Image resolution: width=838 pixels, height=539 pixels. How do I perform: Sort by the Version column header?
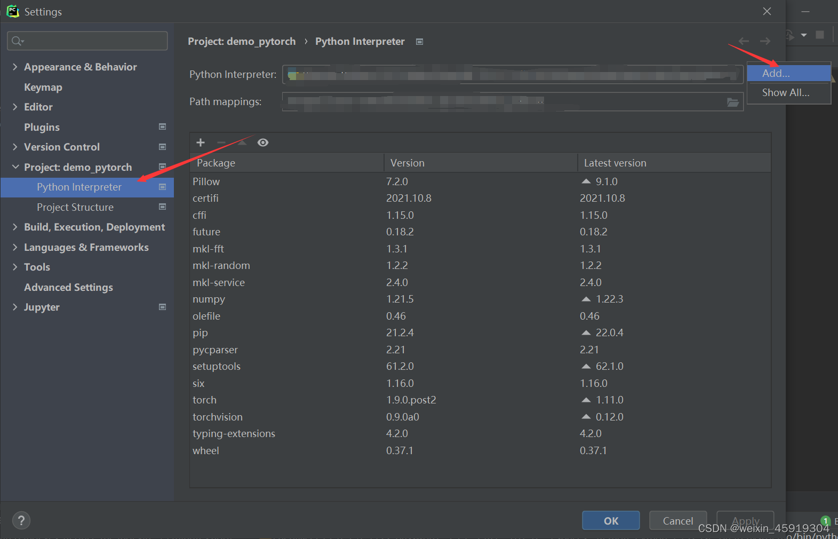pyautogui.click(x=481, y=163)
